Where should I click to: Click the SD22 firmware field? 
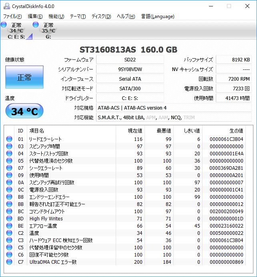[130, 60]
